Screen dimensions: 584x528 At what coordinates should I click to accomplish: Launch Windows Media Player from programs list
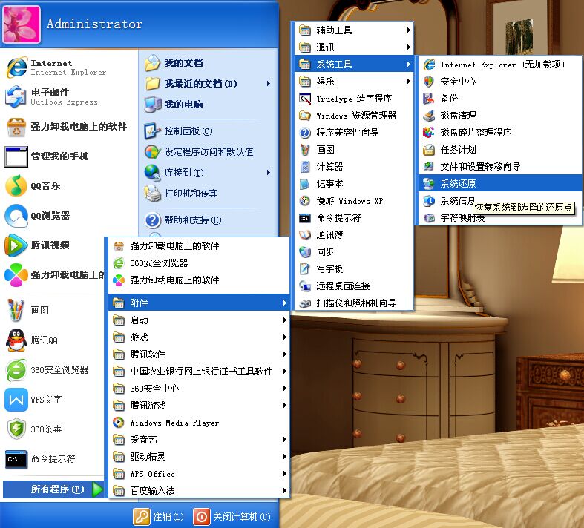[200, 423]
